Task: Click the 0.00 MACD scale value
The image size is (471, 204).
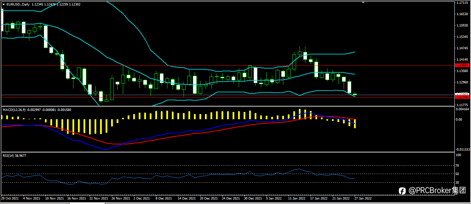Action: [x=459, y=120]
